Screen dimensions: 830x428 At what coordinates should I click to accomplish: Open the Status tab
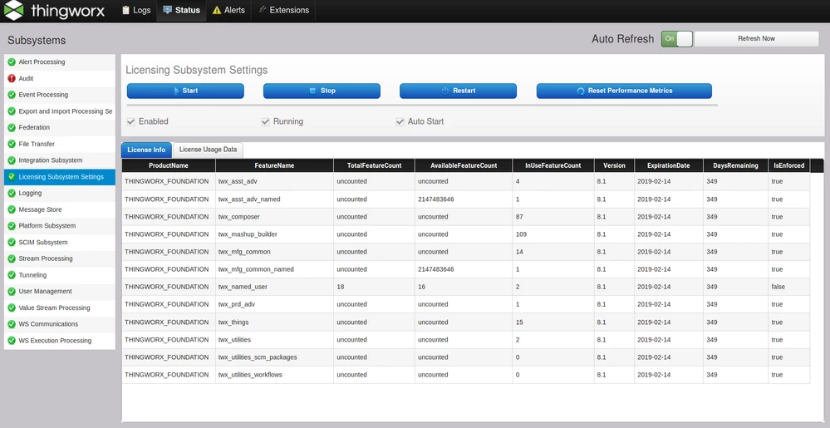(182, 10)
